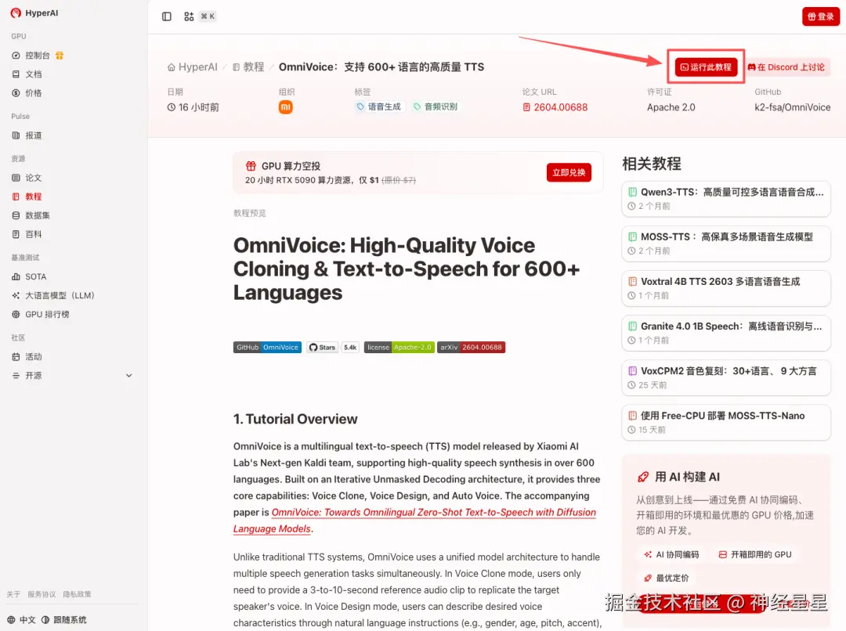Click the 用 AI 构建 AI rocket icon

coord(642,477)
